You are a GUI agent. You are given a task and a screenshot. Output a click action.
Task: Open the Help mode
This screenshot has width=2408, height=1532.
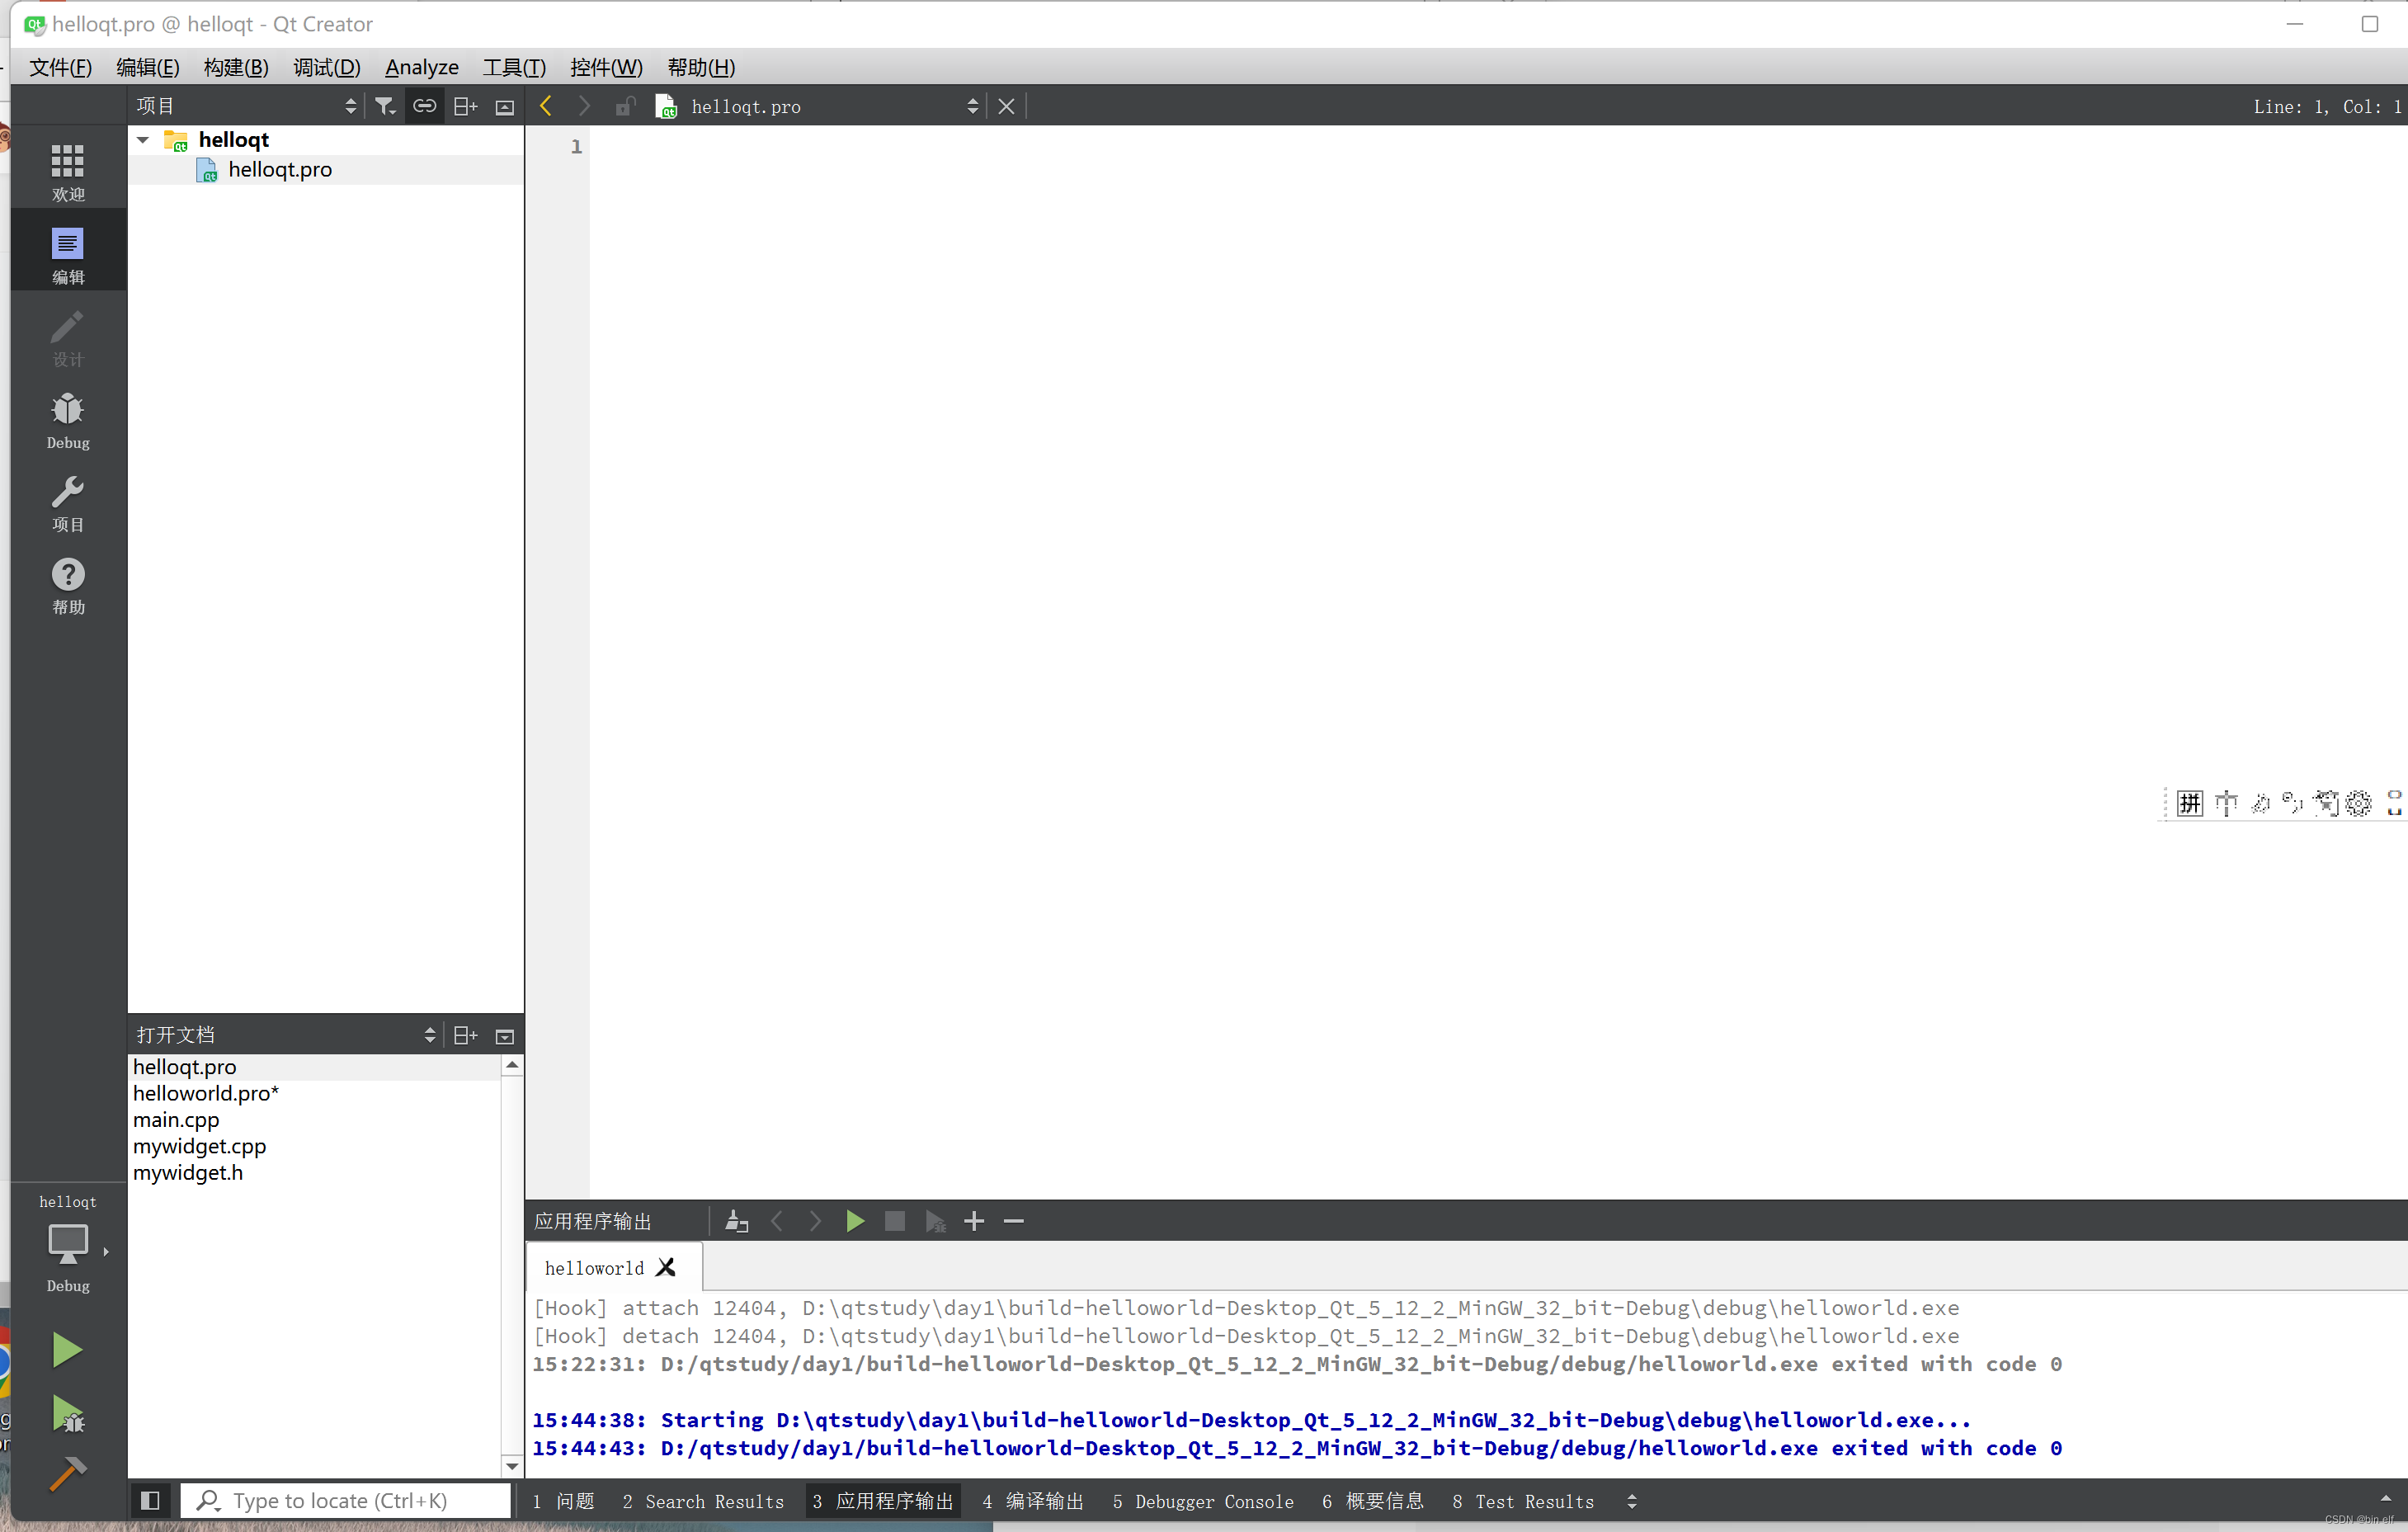click(x=68, y=586)
